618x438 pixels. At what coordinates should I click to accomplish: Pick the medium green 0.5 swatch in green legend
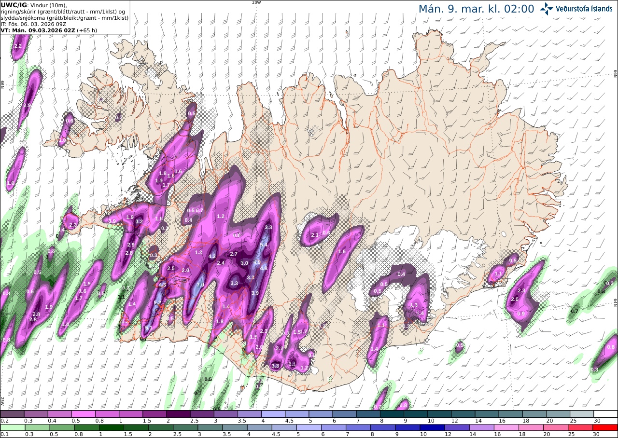[x=61, y=427]
